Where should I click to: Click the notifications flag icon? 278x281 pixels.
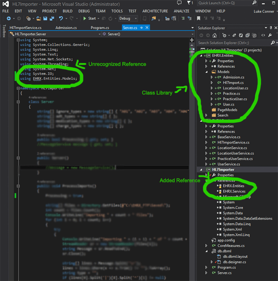[x=189, y=3]
